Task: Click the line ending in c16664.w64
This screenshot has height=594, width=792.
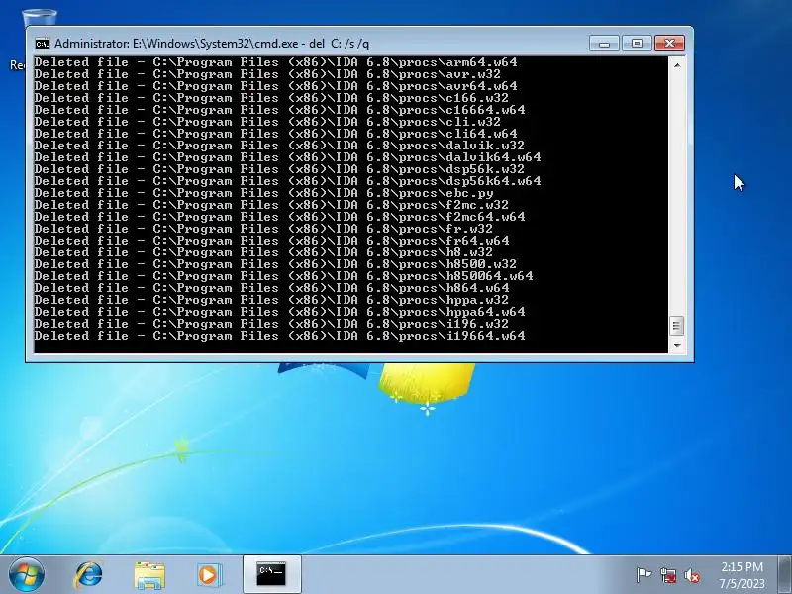Action: (280, 110)
